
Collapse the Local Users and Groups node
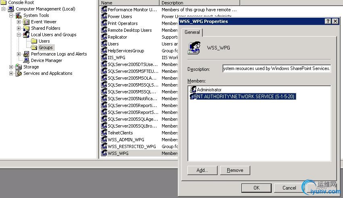click(19, 35)
